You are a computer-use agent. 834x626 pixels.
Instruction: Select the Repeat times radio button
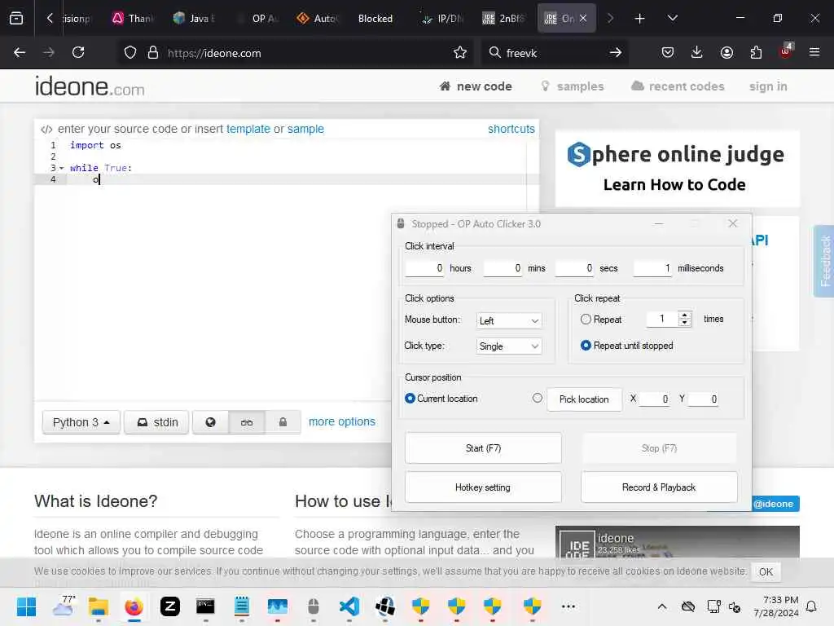coord(586,320)
